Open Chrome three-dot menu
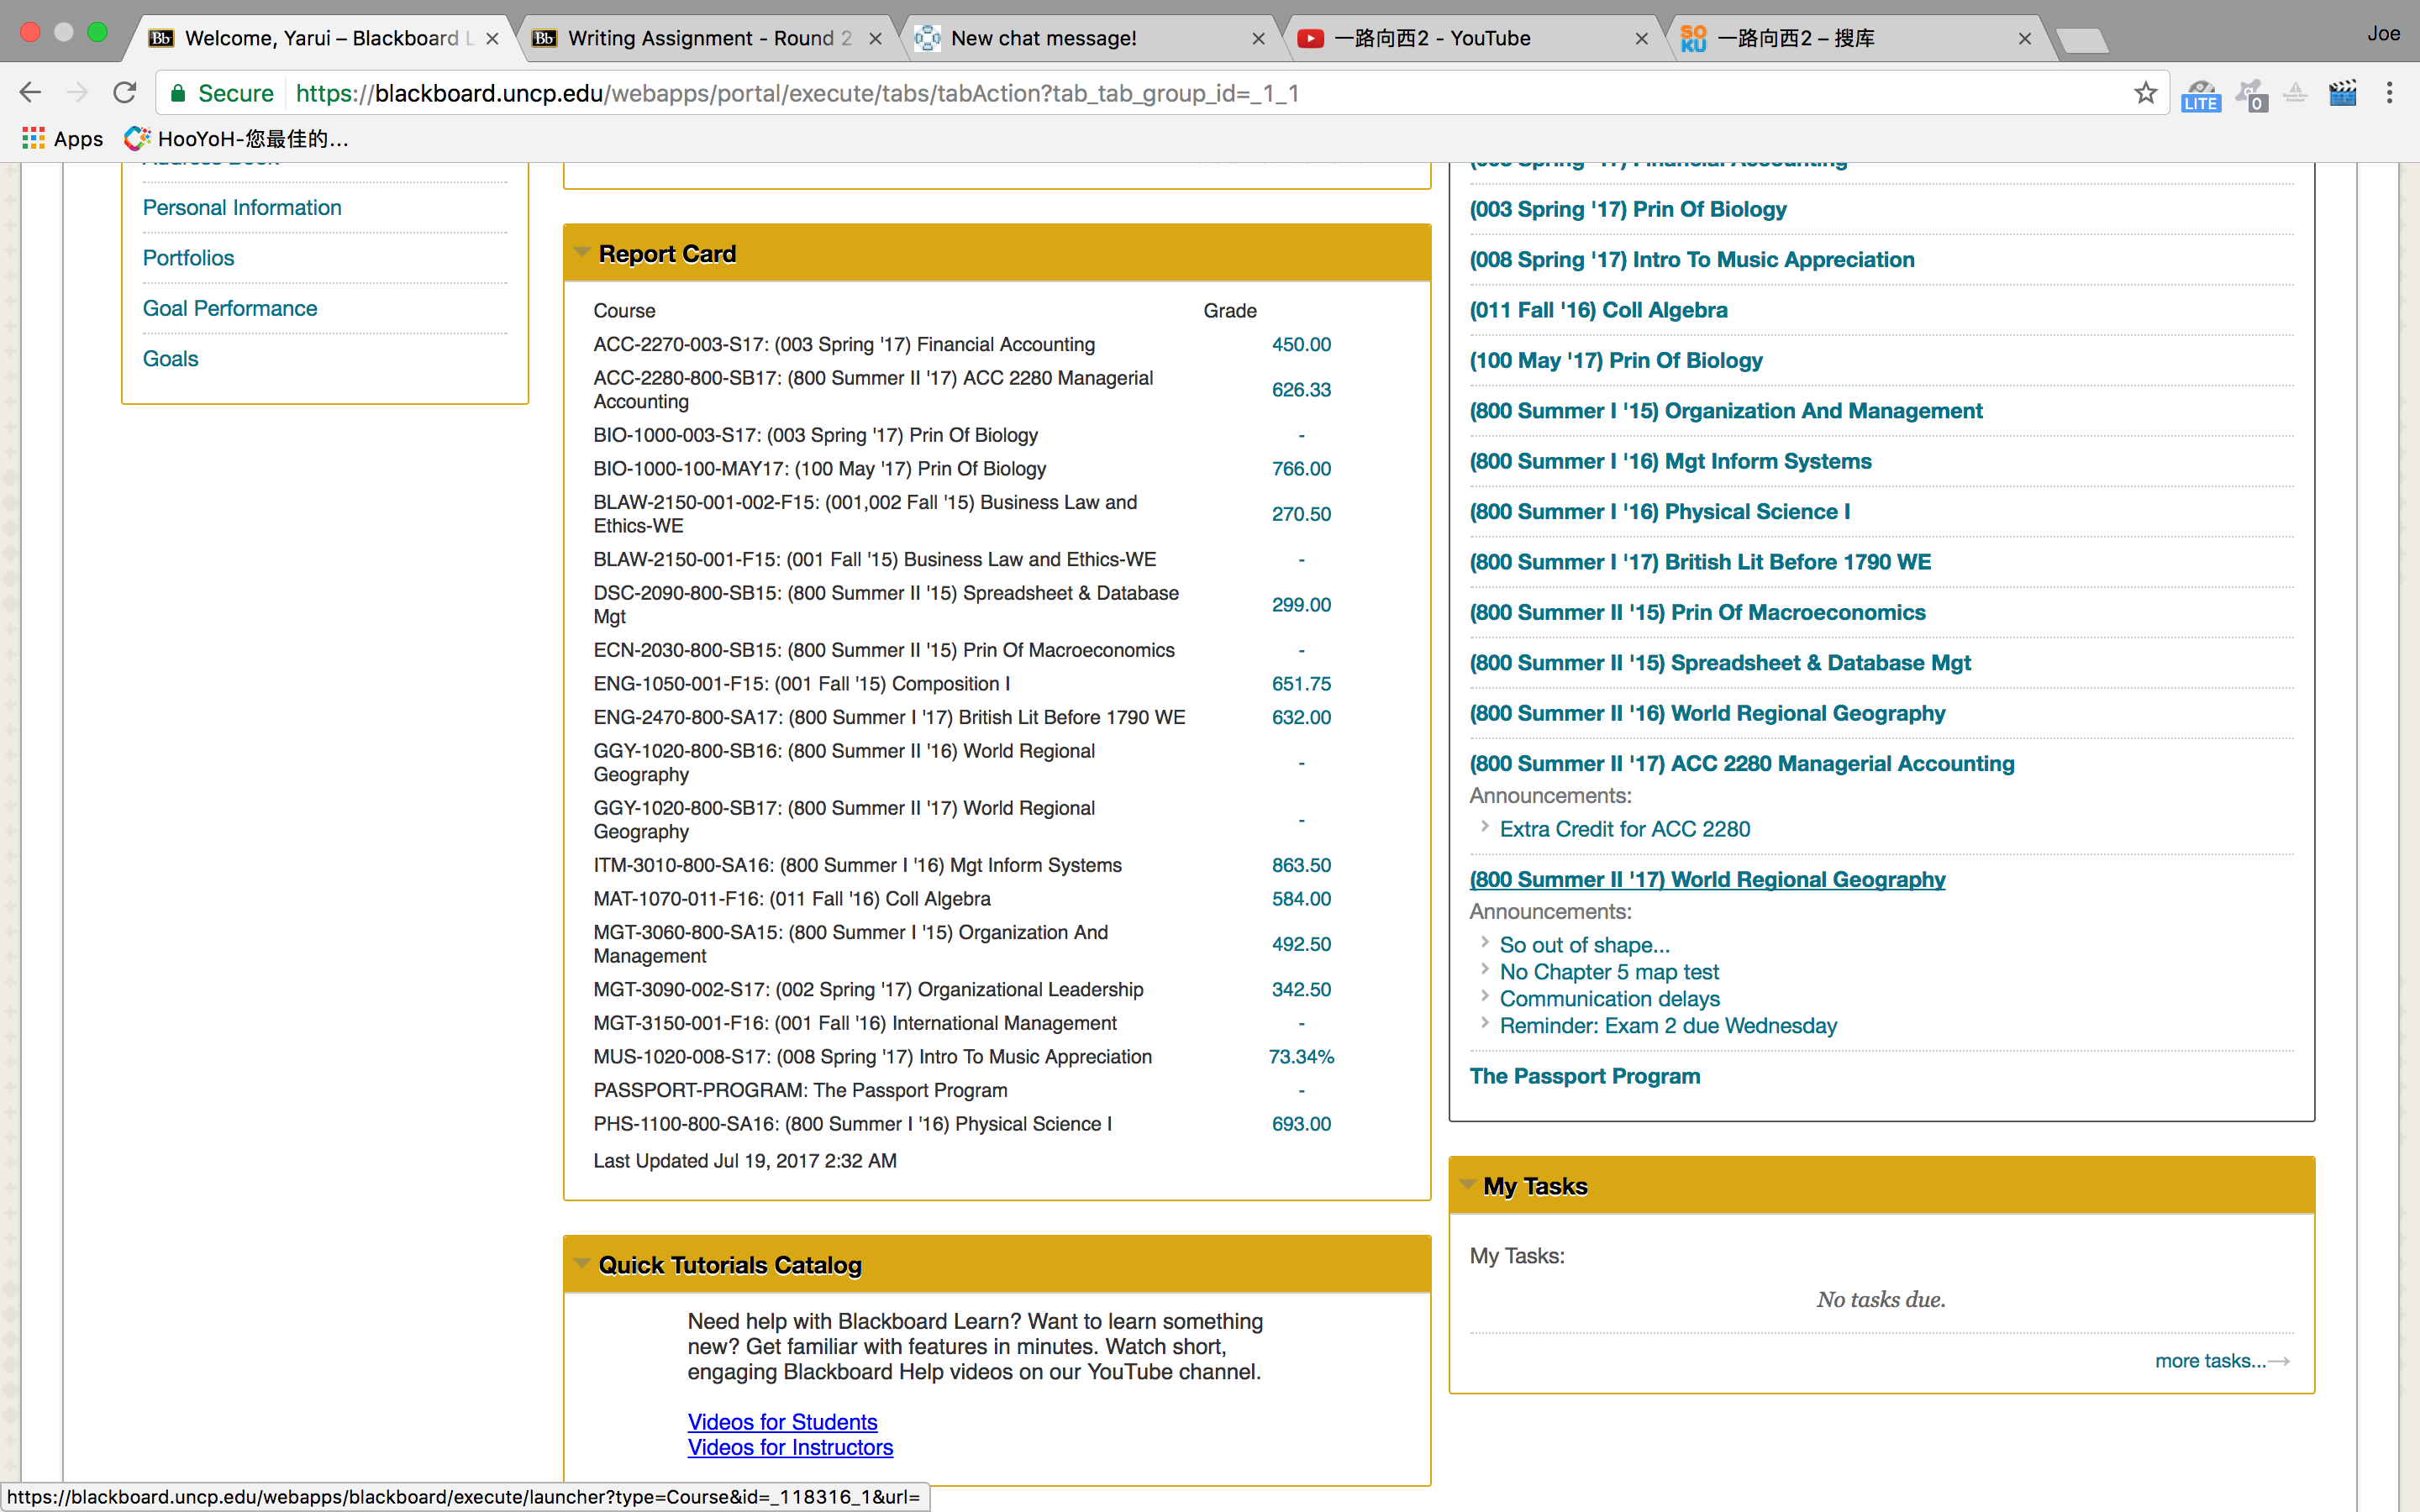Screen dimensions: 2420x1512 (2389, 93)
